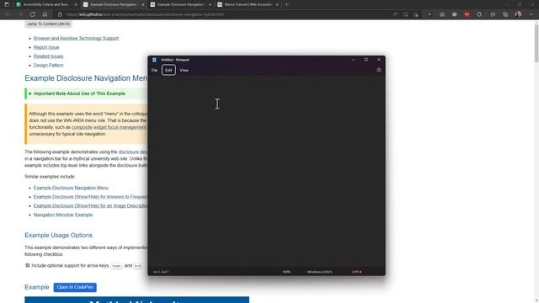The image size is (539, 303).
Task: Click UTF-8 encoding in Notepad status bar
Action: click(356, 272)
